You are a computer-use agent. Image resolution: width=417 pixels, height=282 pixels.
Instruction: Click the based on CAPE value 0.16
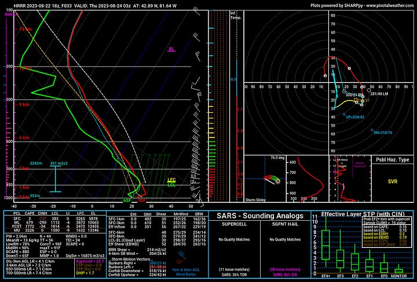pos(403,227)
